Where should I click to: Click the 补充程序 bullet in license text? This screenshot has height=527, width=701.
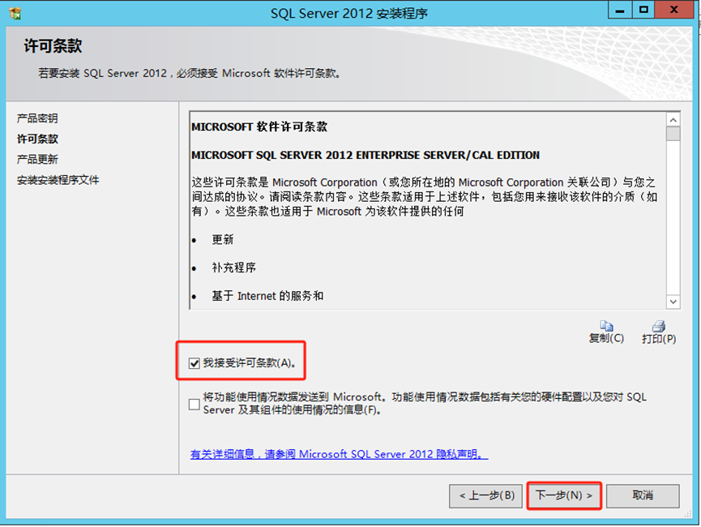pyautogui.click(x=233, y=268)
